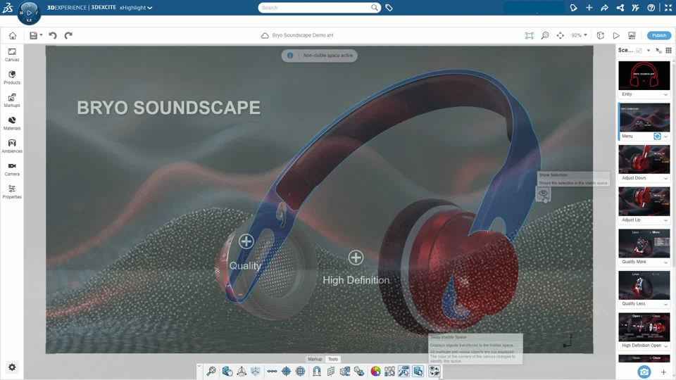The height and width of the screenshot is (380, 676).
Task: Open the Products panel
Action: (12, 77)
